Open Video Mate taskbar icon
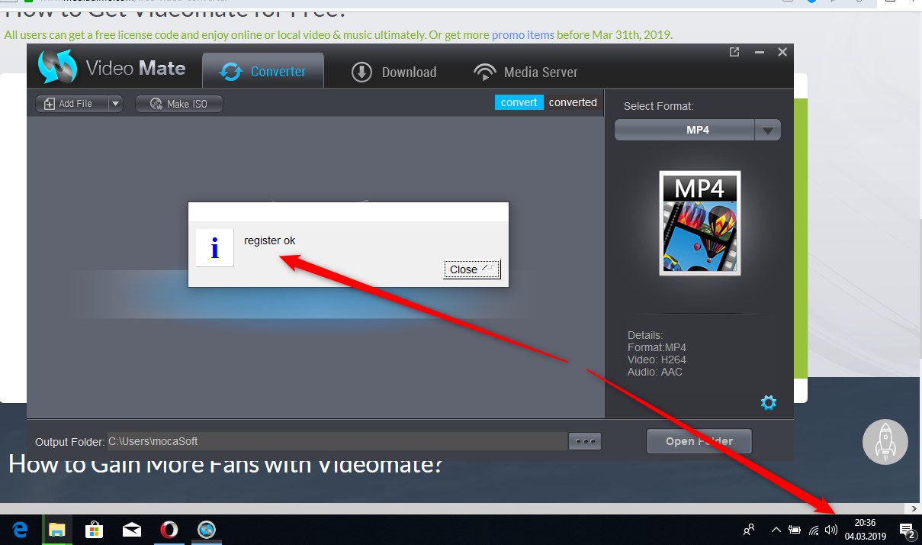The image size is (922, 545). 206,529
